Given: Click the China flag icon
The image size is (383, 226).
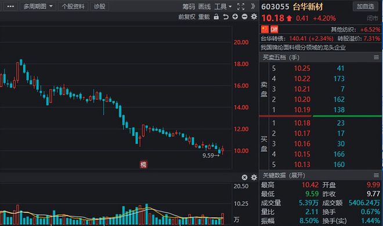Looking at the screenshot, I should coord(265,30).
